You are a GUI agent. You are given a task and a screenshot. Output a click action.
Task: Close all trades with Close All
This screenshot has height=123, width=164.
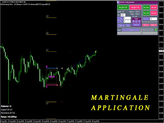146,25
